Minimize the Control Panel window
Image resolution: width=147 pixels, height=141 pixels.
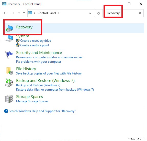tap(118, 4)
